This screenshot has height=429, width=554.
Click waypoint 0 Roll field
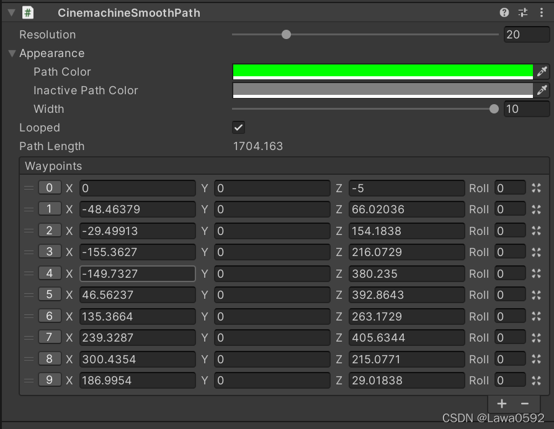[510, 188]
